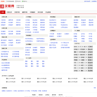The width and height of the screenshot is (97, 97).
Task: Click the save-to-desktop icon in top bar
Action: (x=6, y=1)
